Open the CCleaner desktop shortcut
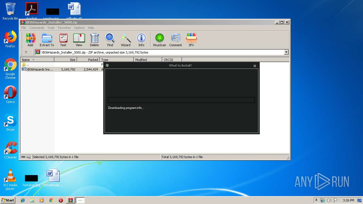The height and width of the screenshot is (204, 363). click(10, 150)
